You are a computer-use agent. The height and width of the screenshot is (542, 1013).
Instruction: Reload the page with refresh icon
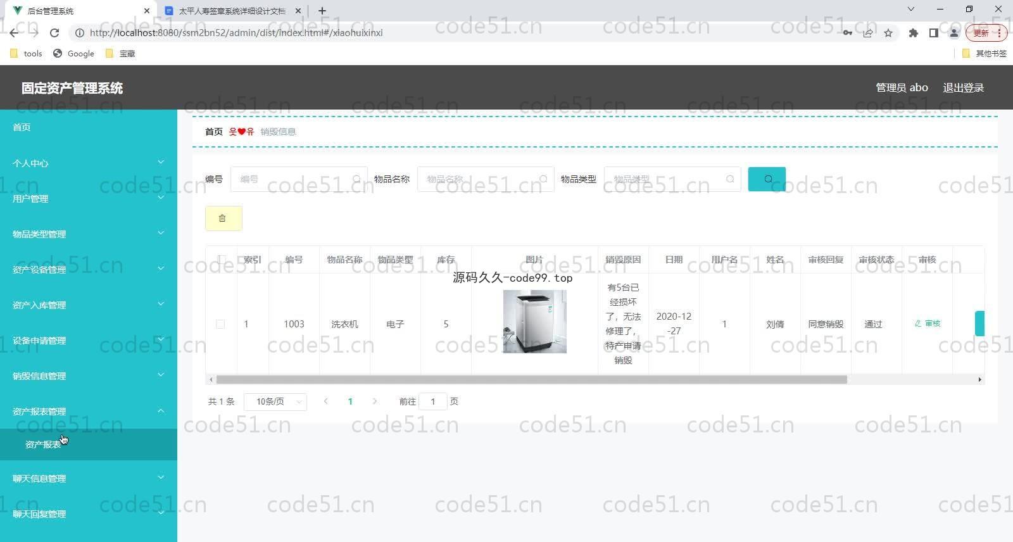[x=54, y=33]
